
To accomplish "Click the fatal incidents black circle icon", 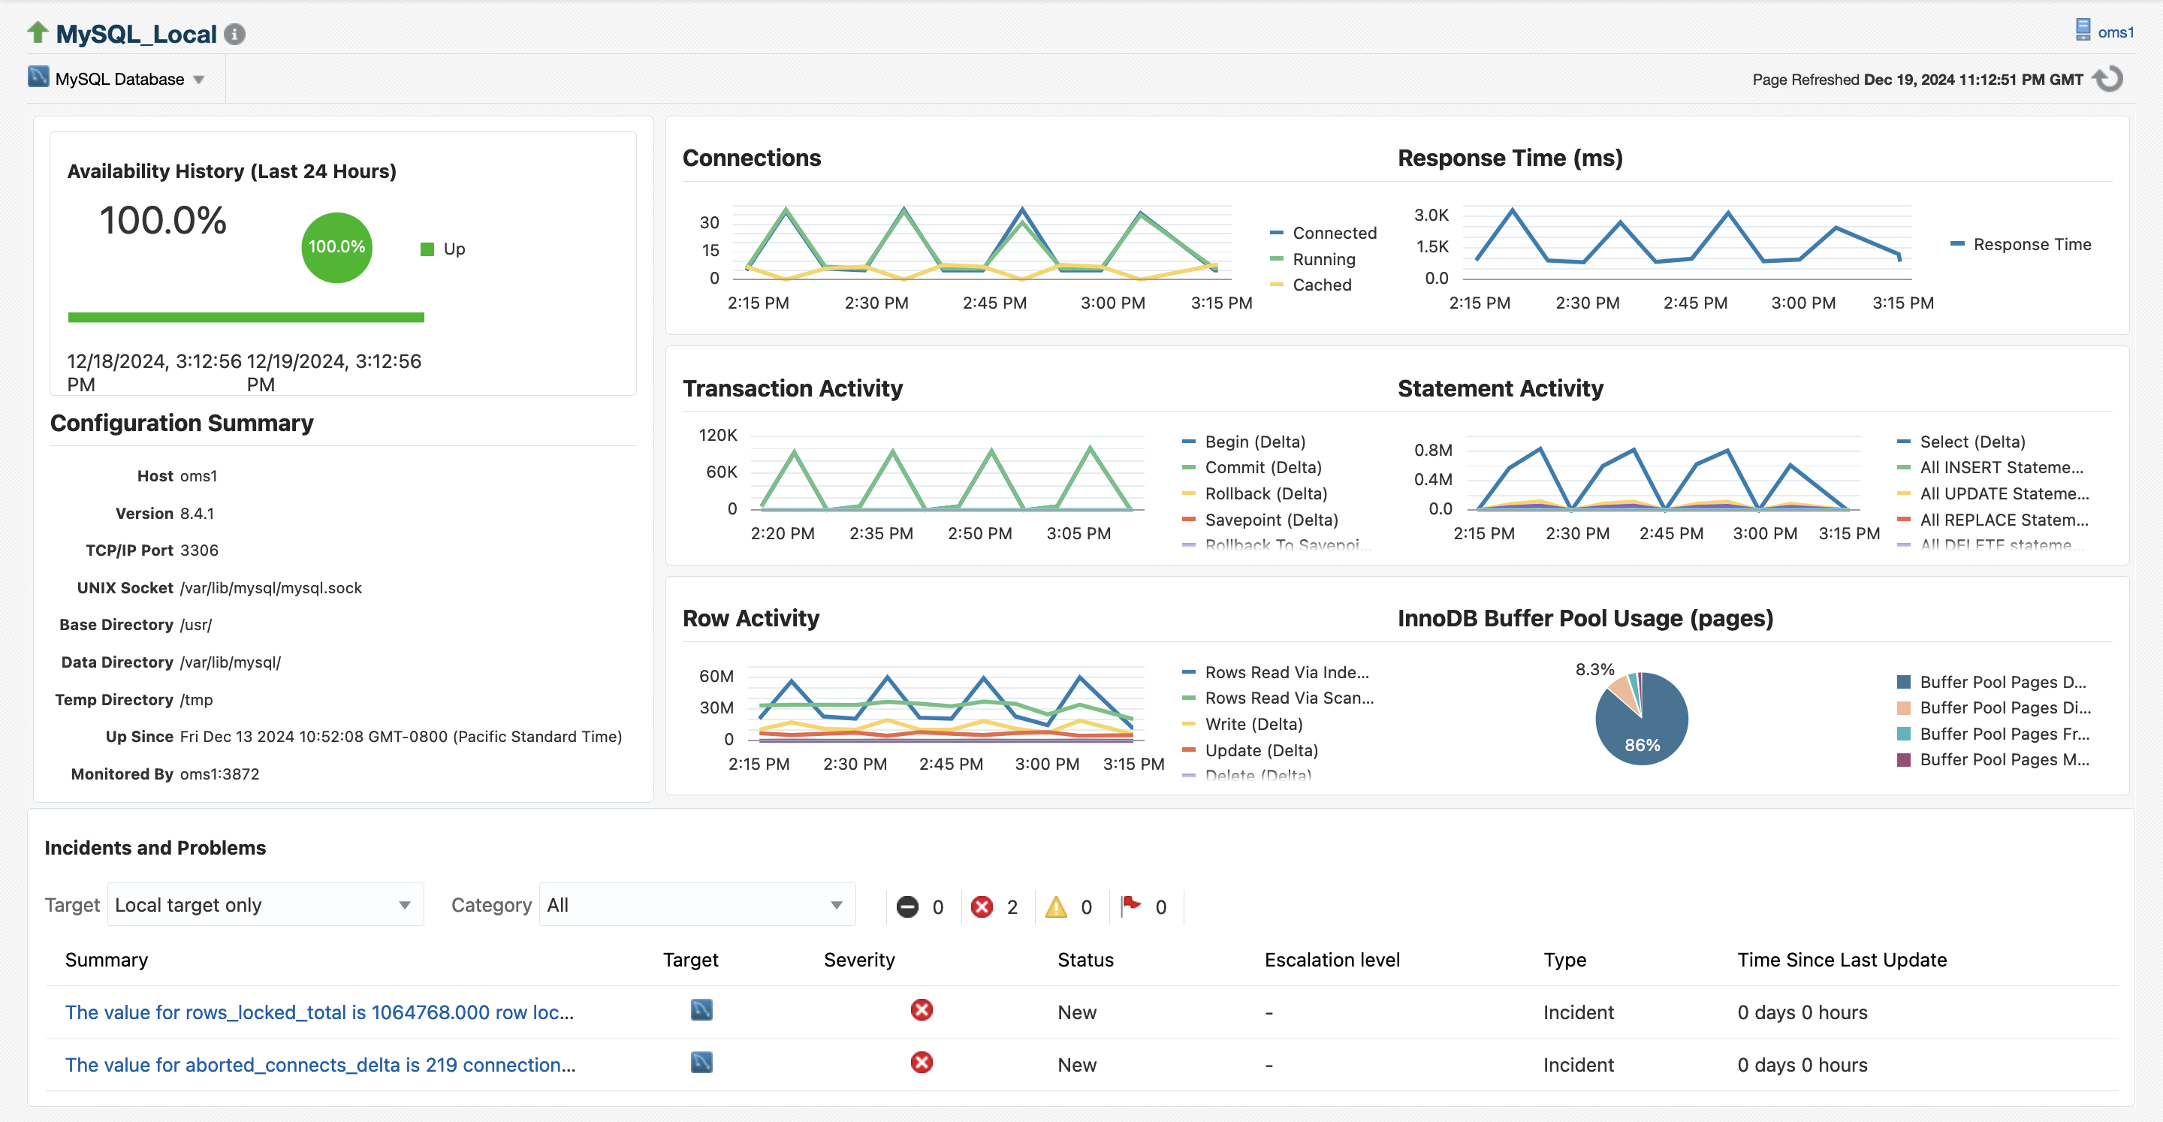I will [x=907, y=907].
